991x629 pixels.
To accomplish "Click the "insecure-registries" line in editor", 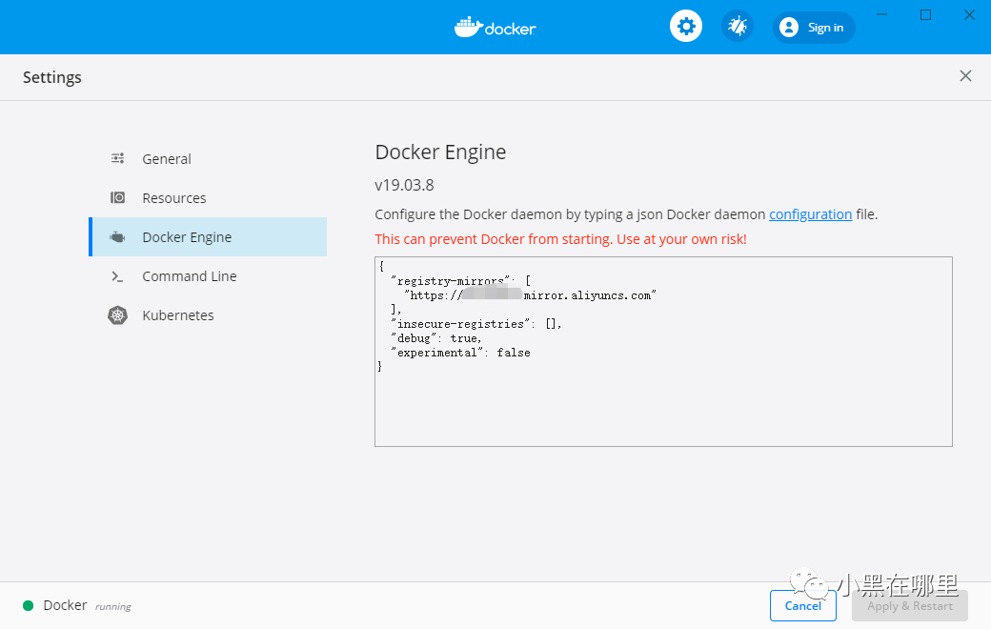I will coord(475,324).
